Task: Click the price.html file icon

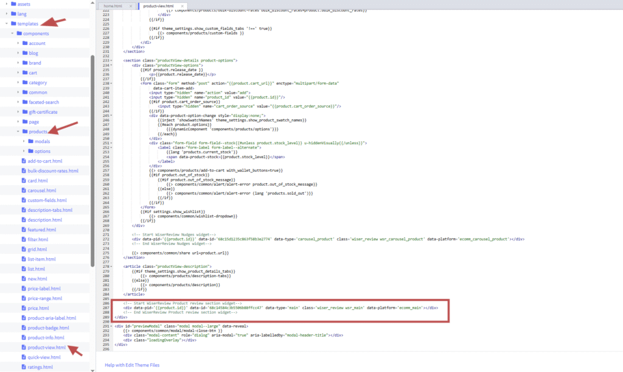Action: pos(23,308)
